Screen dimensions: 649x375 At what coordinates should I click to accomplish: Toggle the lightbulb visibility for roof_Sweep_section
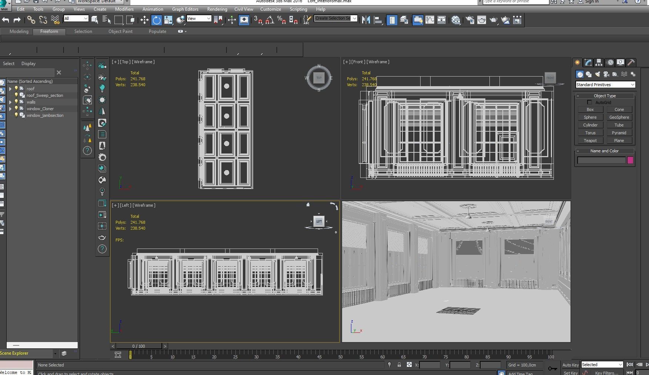[16, 95]
